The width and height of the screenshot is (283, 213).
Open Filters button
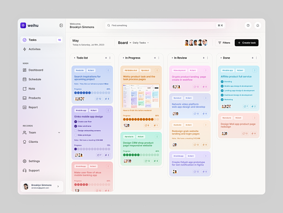[x=224, y=43]
